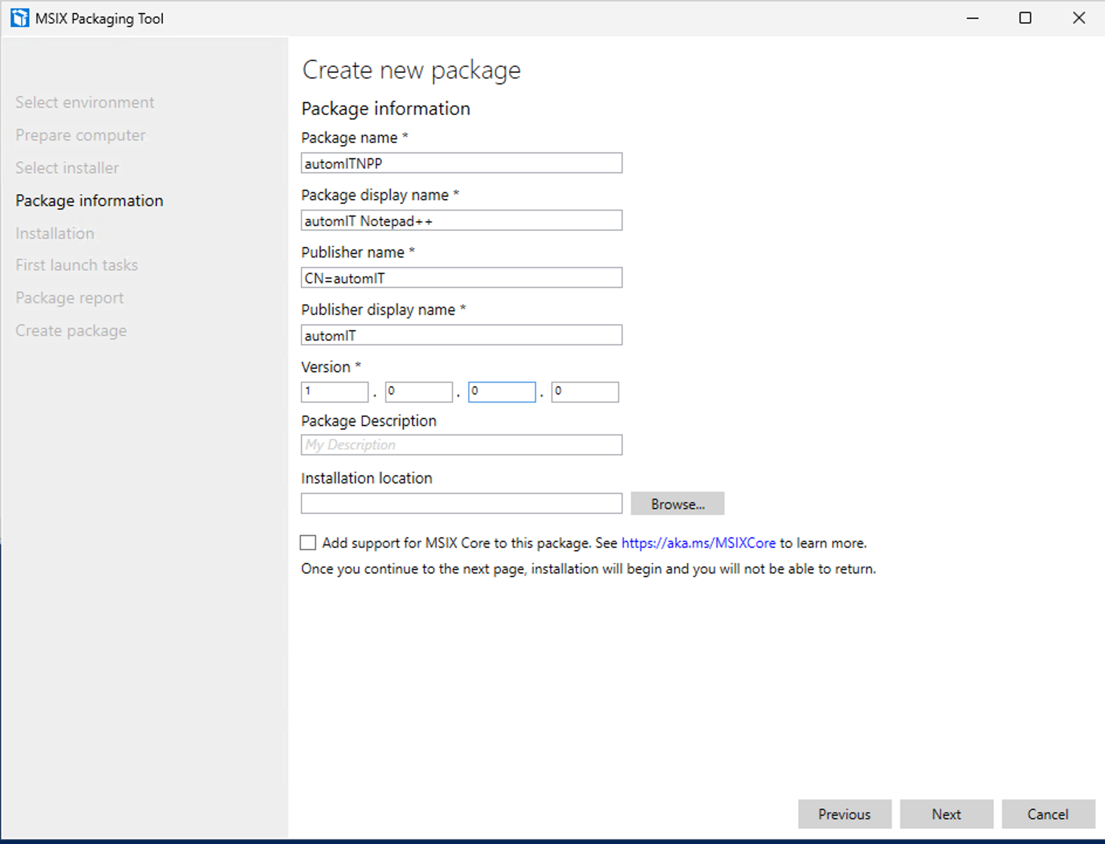1105x844 pixels.
Task: Edit the Publisher name field
Action: (x=461, y=278)
